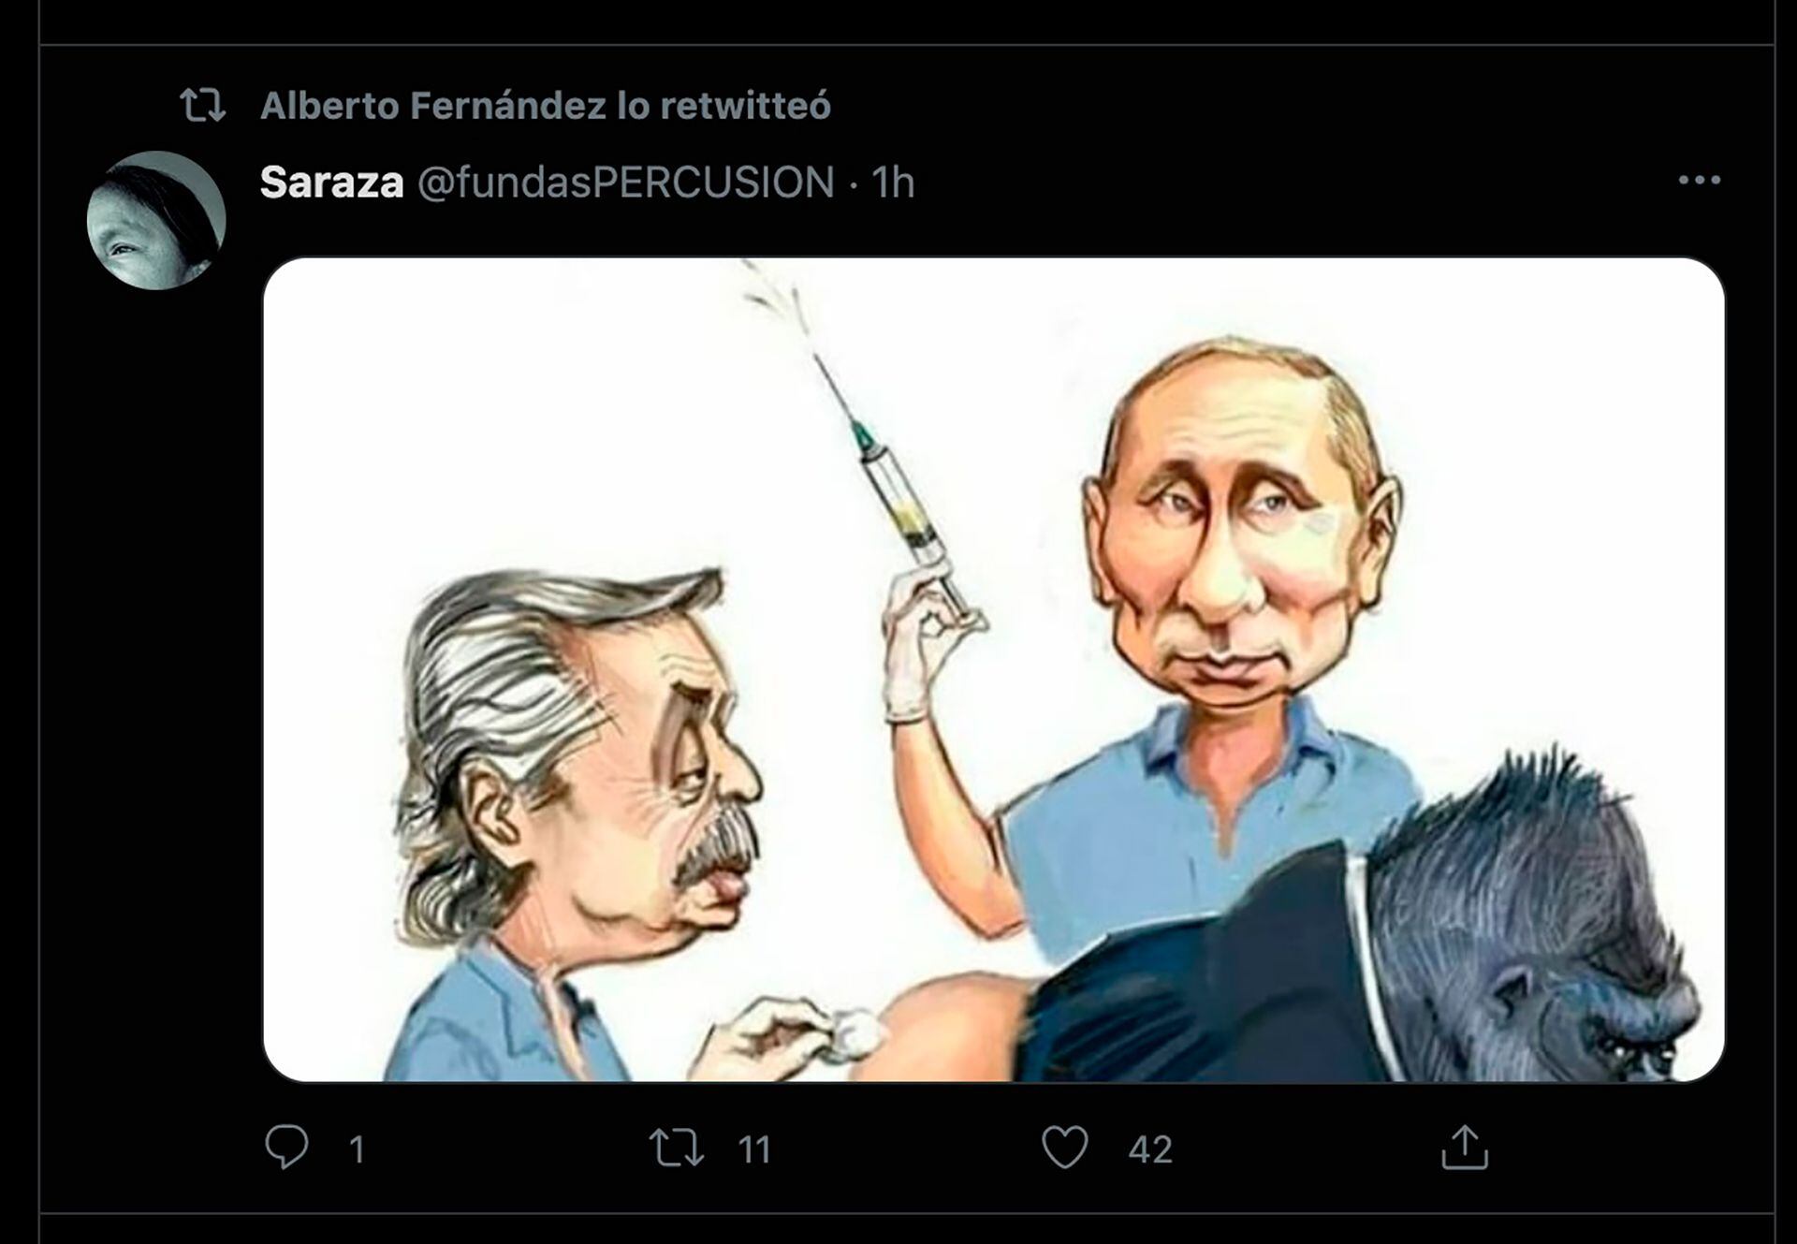Click the reply count showing 1
Screen dimensions: 1797x1244
pos(357,1149)
